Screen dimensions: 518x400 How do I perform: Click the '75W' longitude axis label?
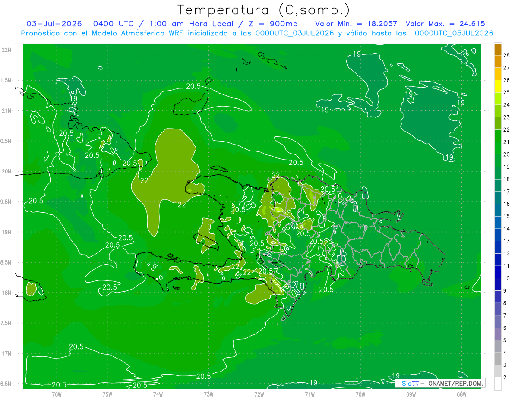tap(107, 394)
